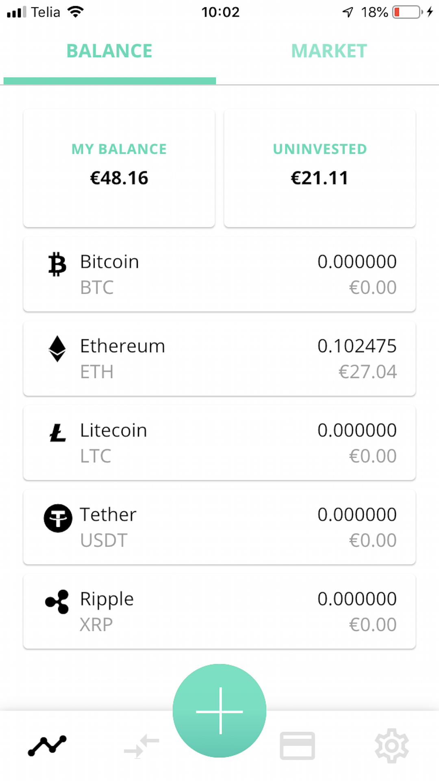This screenshot has height=781, width=439.
Task: Tap the Litecoin logo icon
Action: (x=57, y=433)
